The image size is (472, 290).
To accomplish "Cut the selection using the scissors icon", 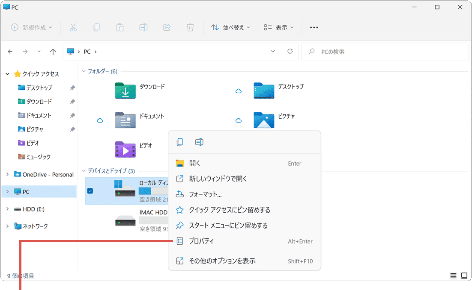I will click(x=73, y=27).
